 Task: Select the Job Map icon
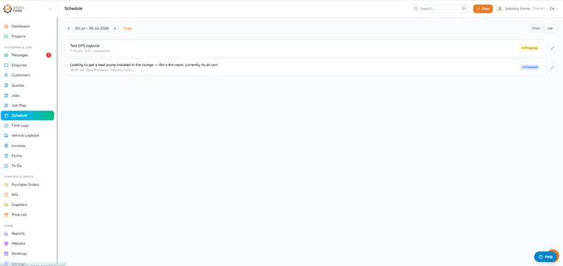click(6, 106)
